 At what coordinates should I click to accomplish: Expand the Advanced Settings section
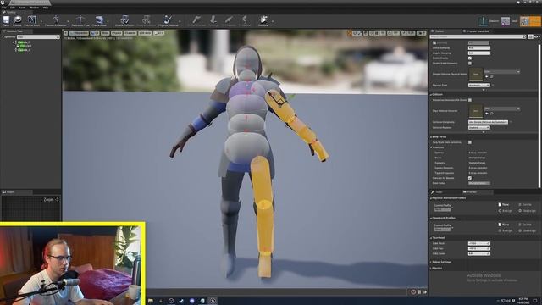click(x=431, y=262)
